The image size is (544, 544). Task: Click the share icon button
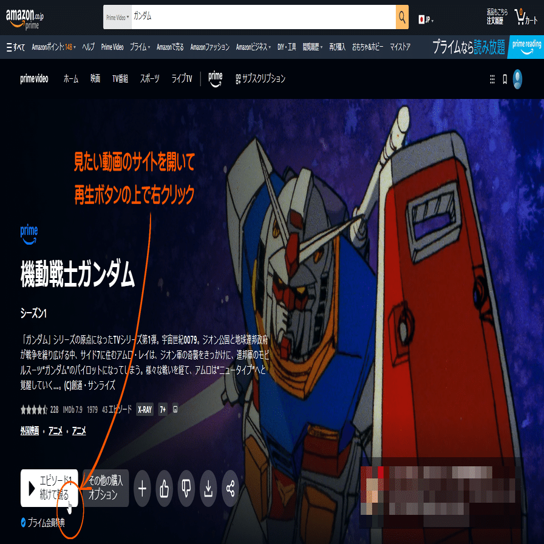(x=230, y=489)
